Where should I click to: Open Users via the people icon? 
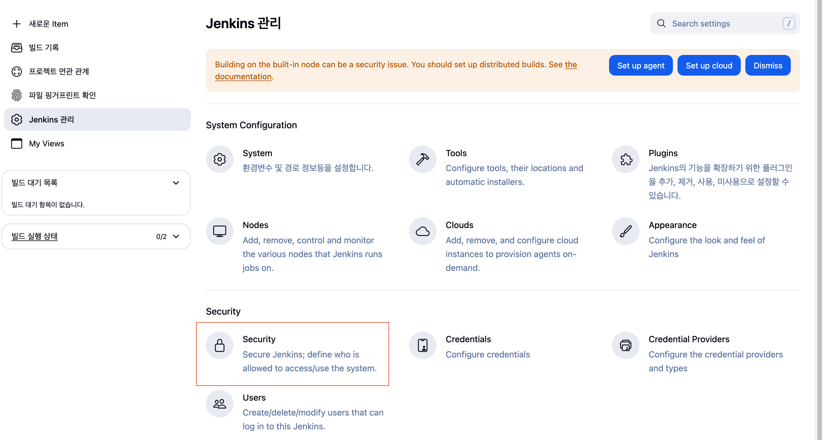pos(219,403)
